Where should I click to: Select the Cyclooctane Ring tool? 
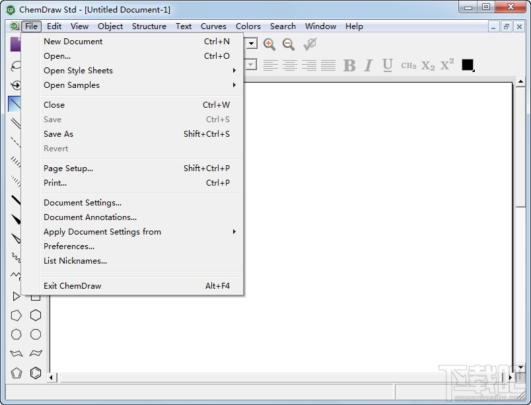tap(36, 334)
